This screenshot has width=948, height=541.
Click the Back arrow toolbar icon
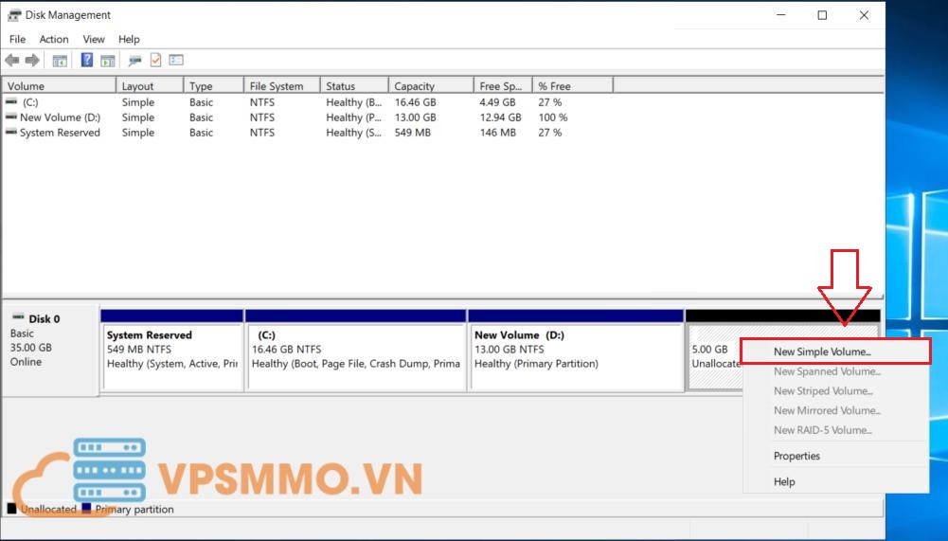coord(12,61)
